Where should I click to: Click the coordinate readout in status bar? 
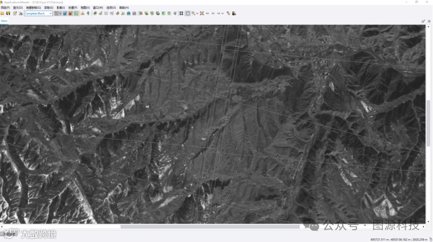point(399,239)
